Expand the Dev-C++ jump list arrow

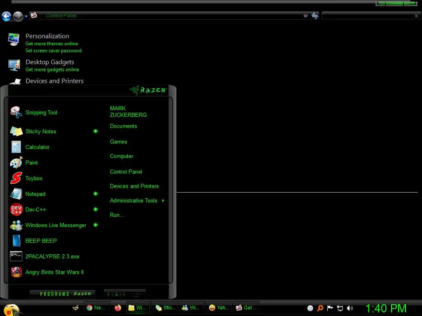tap(96, 209)
